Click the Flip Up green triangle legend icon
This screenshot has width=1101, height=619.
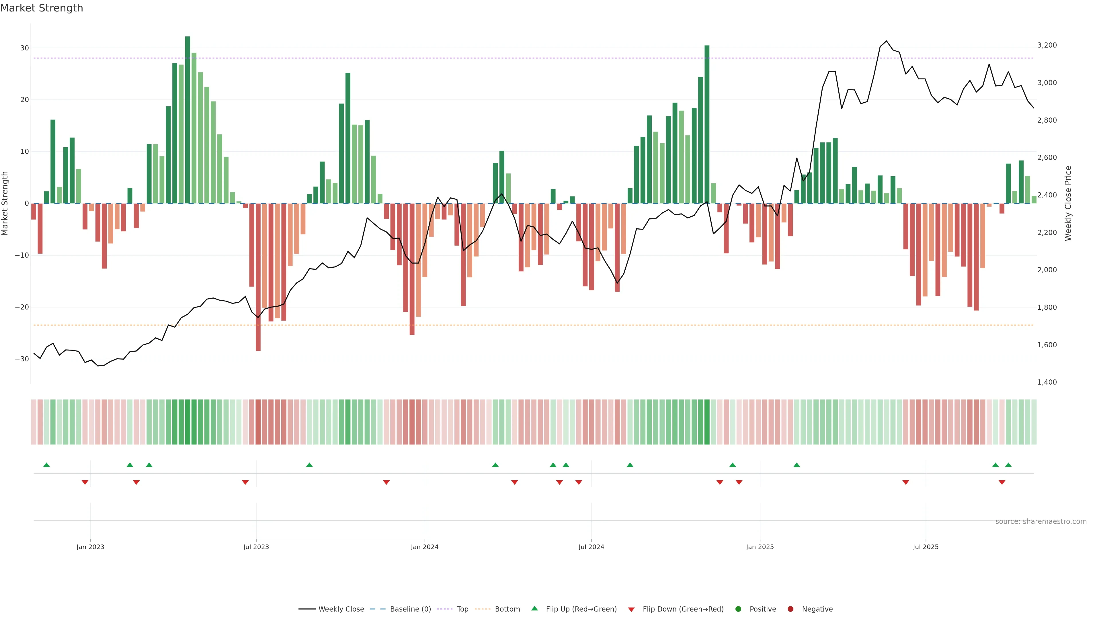534,608
